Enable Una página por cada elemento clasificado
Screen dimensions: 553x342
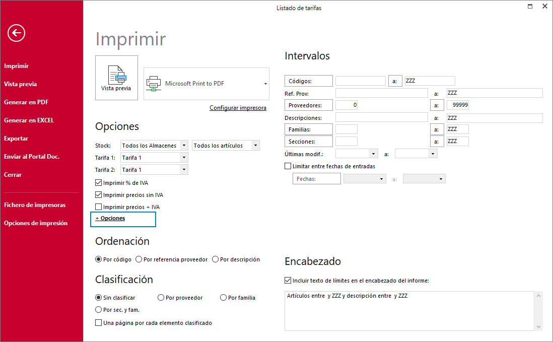pos(98,322)
